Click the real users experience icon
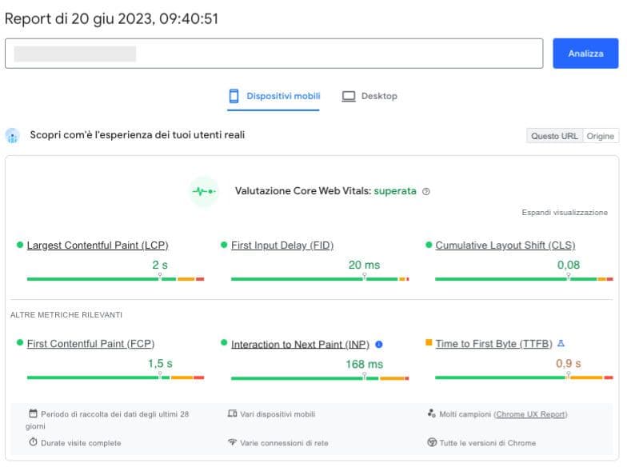This screenshot has width=627, height=471. (12, 136)
